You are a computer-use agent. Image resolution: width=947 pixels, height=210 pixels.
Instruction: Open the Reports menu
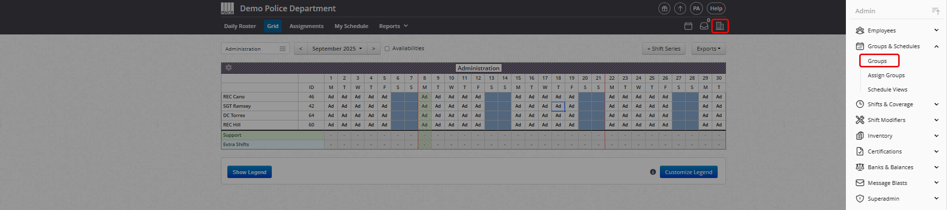click(393, 26)
